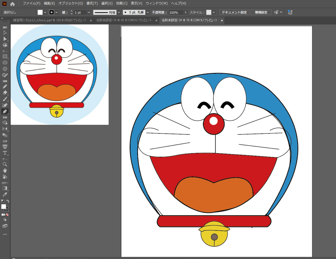The height and width of the screenshot is (259, 336).
Task: Select the Direct Selection tool
Action: 5,39
